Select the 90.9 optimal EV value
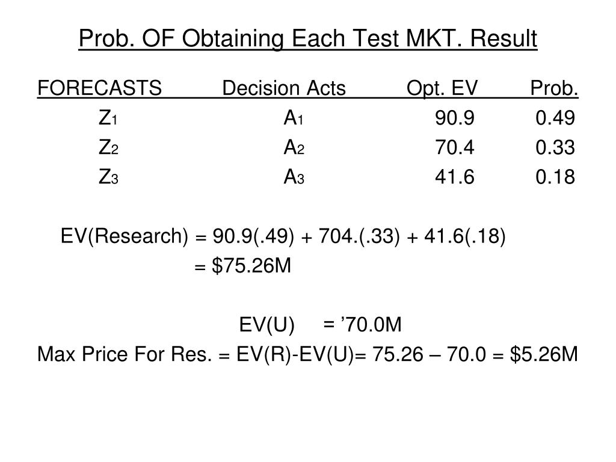This screenshot has height=462, width=616. tap(455, 117)
